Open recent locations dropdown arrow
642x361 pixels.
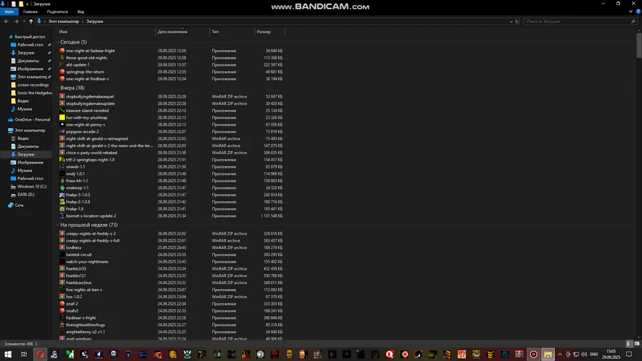click(24, 21)
